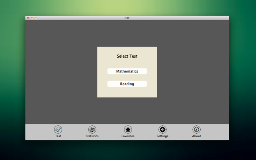Click the beige card below the Reading button
The height and width of the screenshot is (160, 256).
[x=127, y=92]
